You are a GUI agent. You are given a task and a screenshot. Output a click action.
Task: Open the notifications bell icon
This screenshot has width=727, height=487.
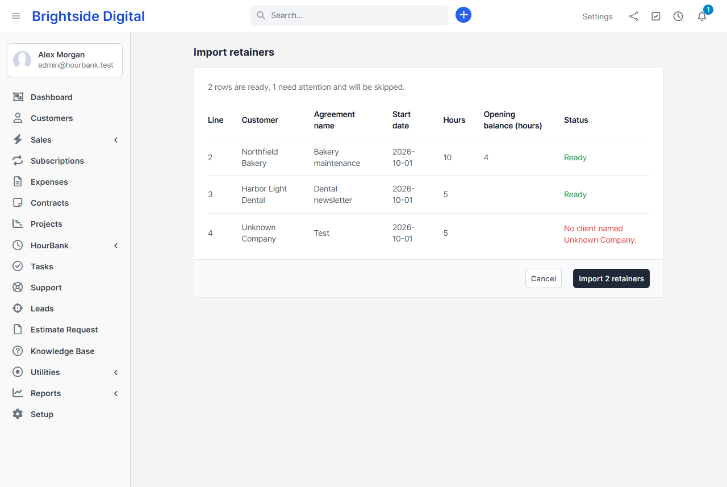click(702, 16)
